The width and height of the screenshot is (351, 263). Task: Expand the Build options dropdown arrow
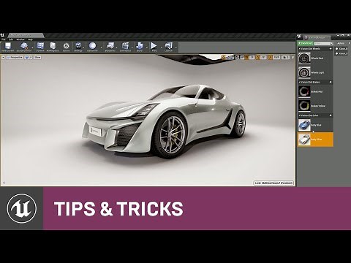point(146,47)
